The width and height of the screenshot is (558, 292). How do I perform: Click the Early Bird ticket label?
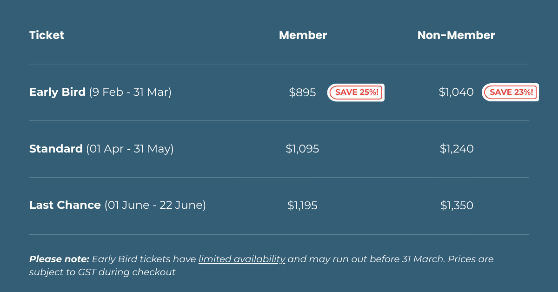tap(57, 92)
